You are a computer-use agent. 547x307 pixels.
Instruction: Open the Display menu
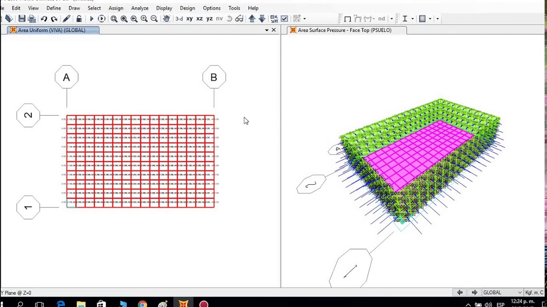[x=164, y=8]
